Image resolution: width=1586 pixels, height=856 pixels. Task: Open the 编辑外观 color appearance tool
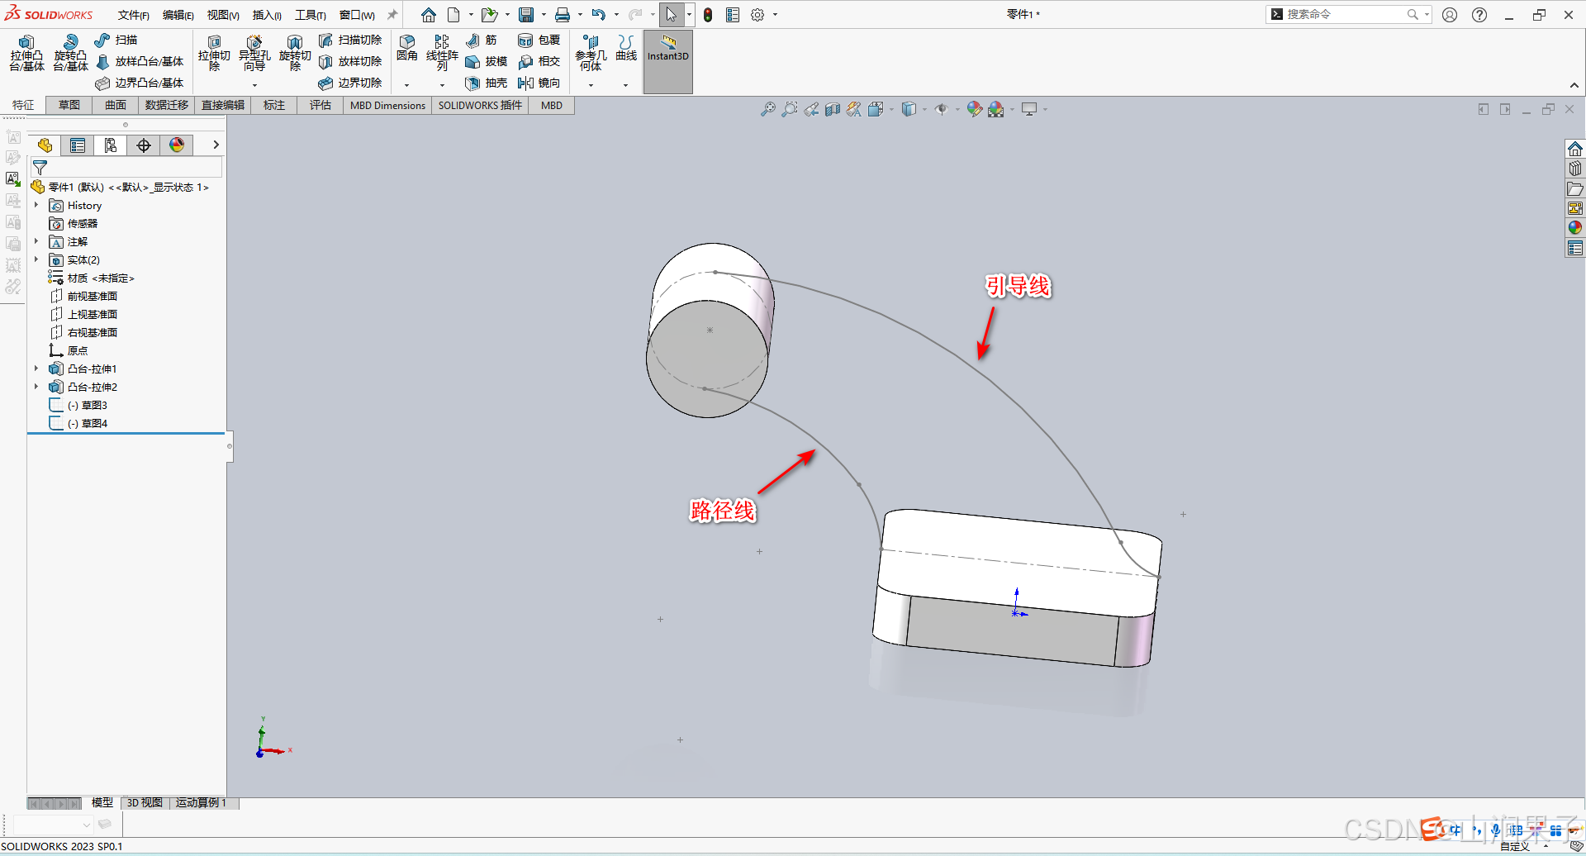tap(975, 108)
